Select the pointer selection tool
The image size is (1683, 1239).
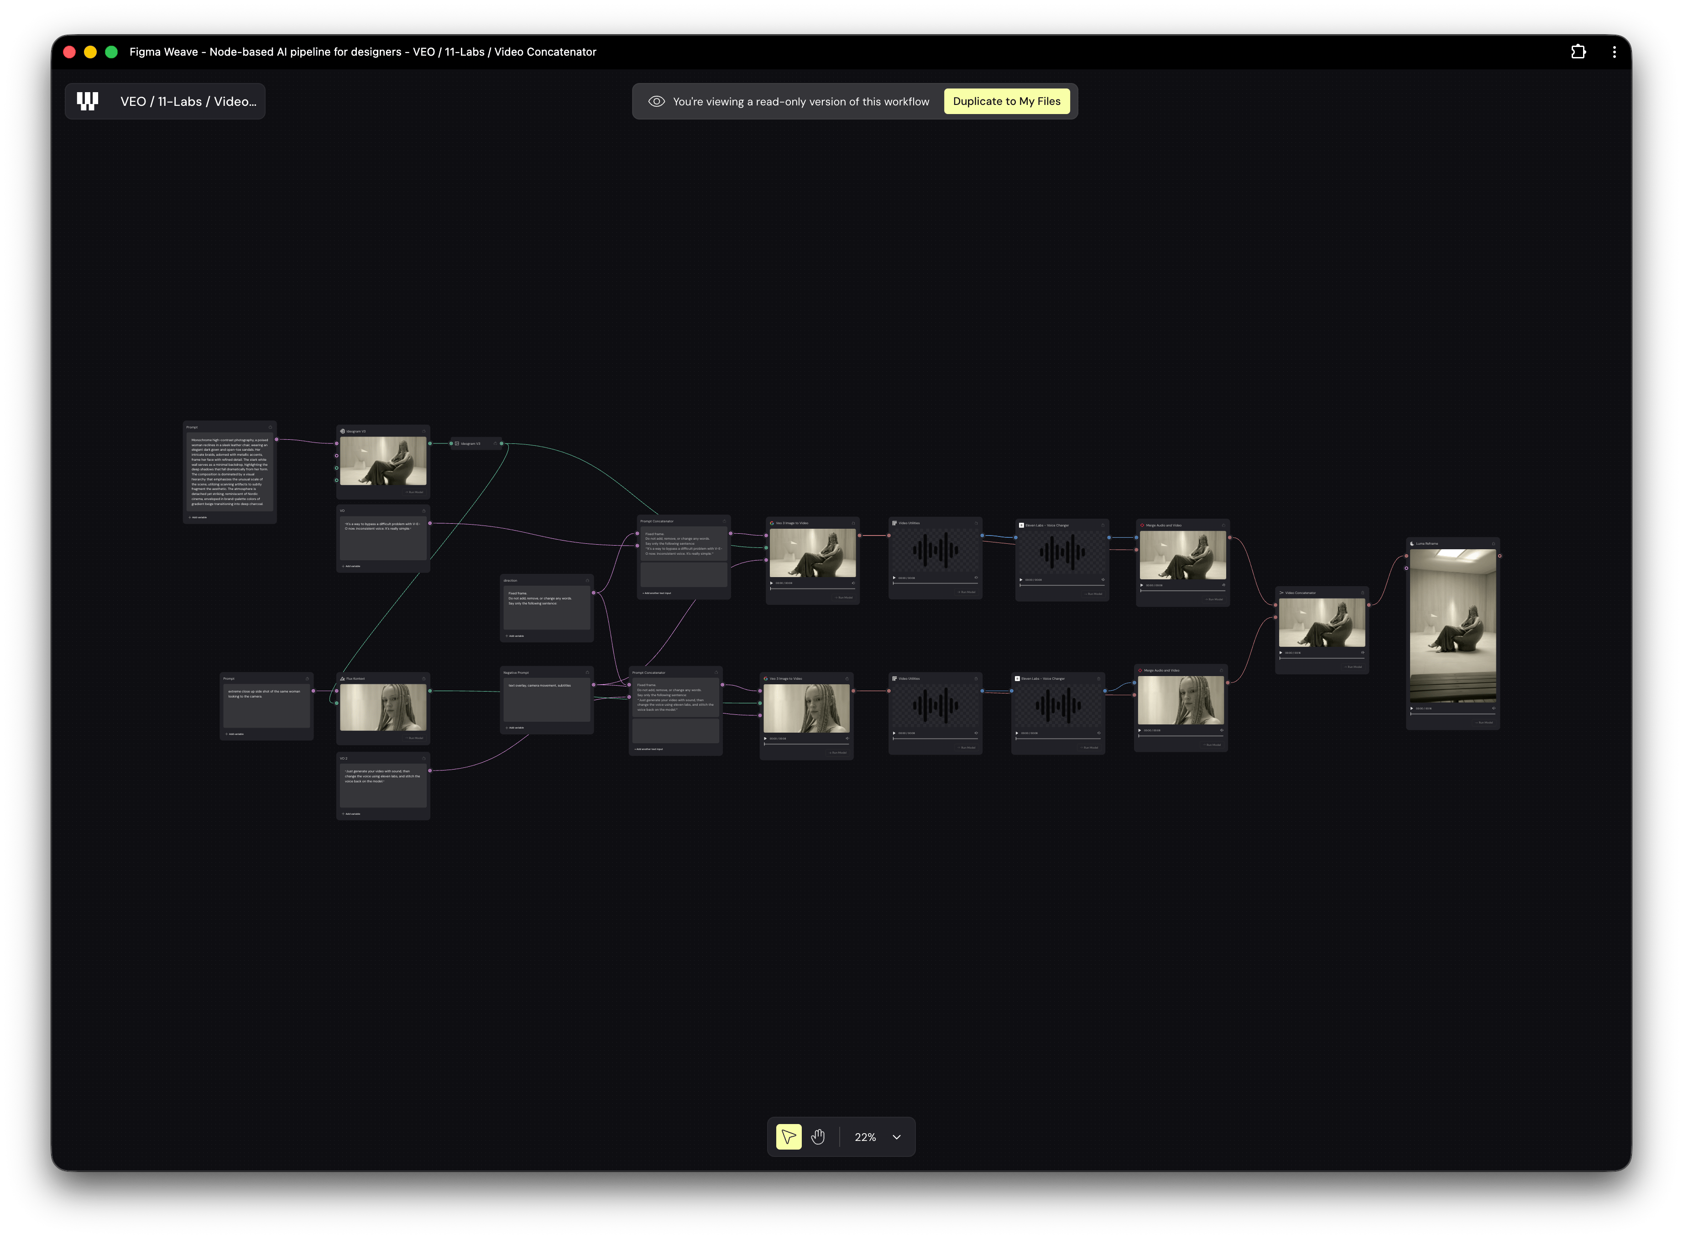[789, 1137]
